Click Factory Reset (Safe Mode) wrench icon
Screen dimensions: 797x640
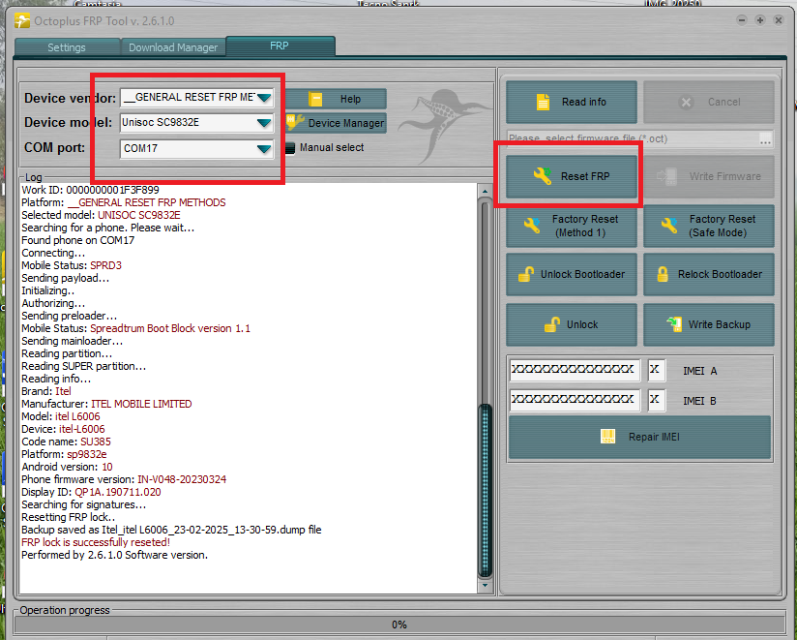pyautogui.click(x=669, y=226)
